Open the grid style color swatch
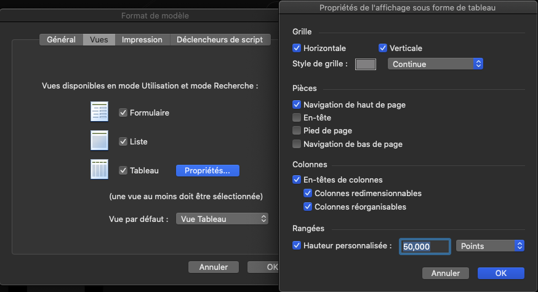The width and height of the screenshot is (538, 292). click(x=366, y=64)
